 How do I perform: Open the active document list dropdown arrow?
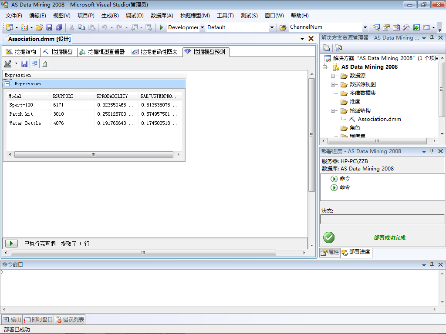tap(302, 39)
